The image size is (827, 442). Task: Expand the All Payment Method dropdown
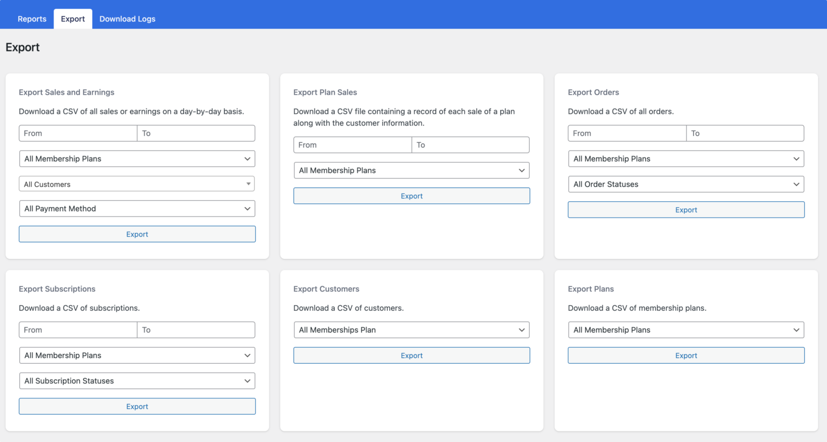tap(137, 209)
